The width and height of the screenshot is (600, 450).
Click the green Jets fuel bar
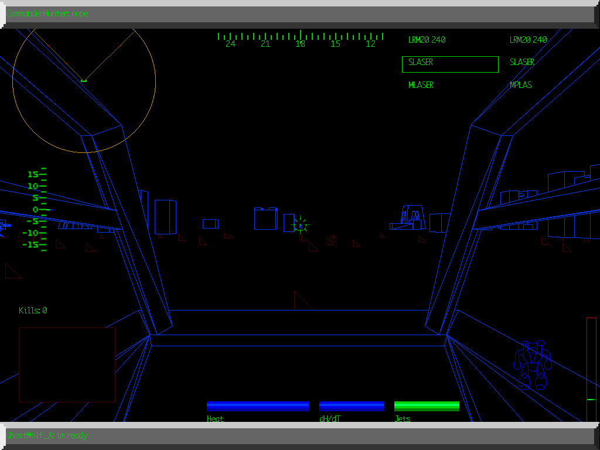[x=427, y=406]
